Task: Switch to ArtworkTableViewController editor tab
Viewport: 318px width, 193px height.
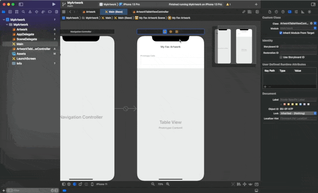Action: point(151,12)
